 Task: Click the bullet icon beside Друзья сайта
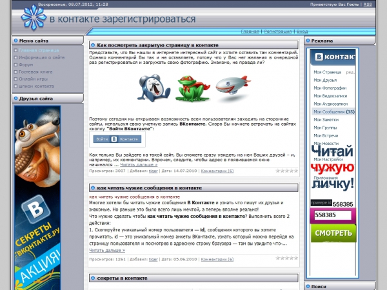pyautogui.click(x=15, y=98)
